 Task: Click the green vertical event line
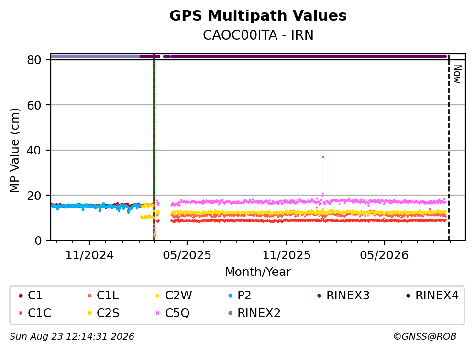pos(154,148)
